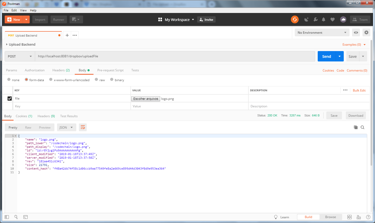Screen dimensions: 375x223
Task: Click the Learn lightbulb icon
Action: coord(276,217)
